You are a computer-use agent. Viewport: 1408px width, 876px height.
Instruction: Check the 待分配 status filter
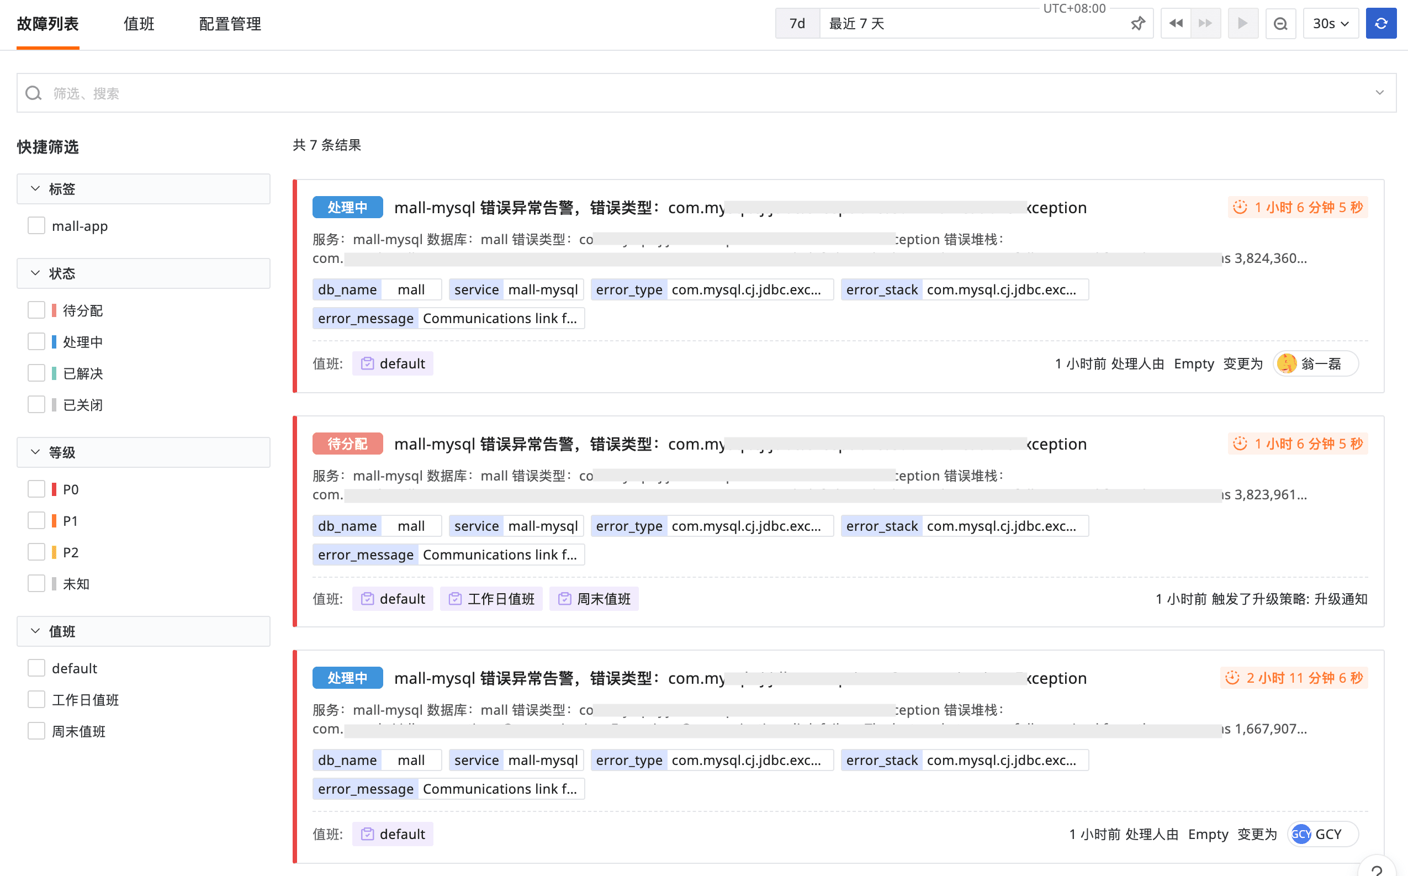pos(36,310)
